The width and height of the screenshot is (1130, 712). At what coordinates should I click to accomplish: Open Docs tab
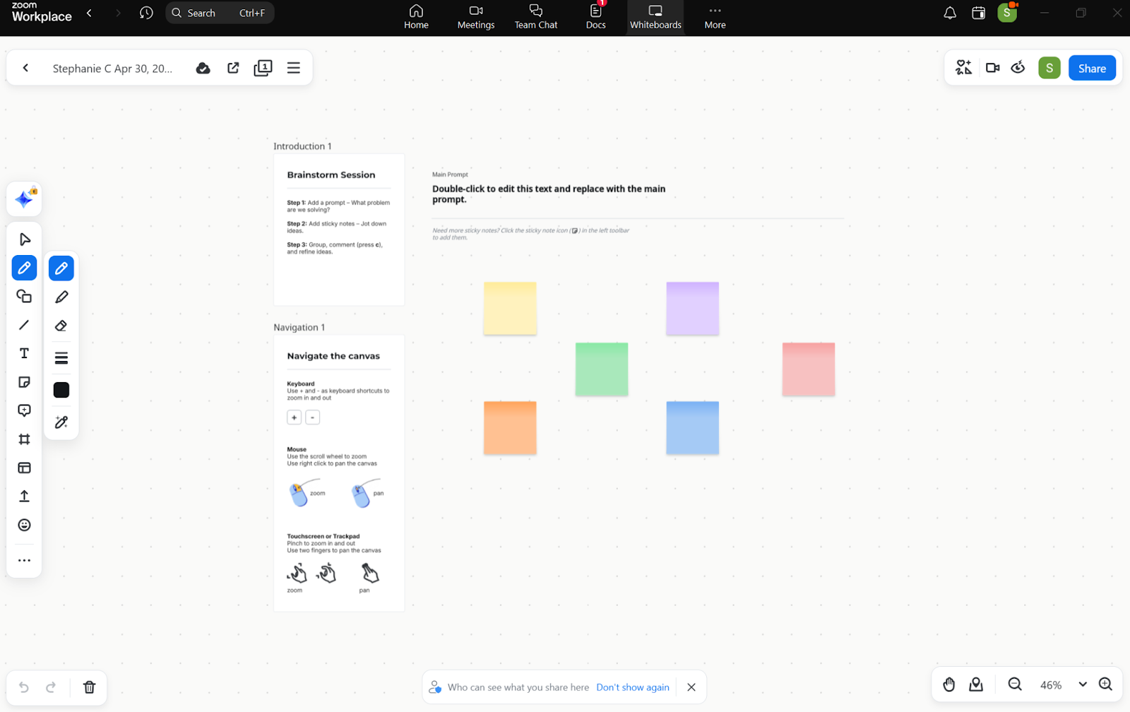(595, 17)
